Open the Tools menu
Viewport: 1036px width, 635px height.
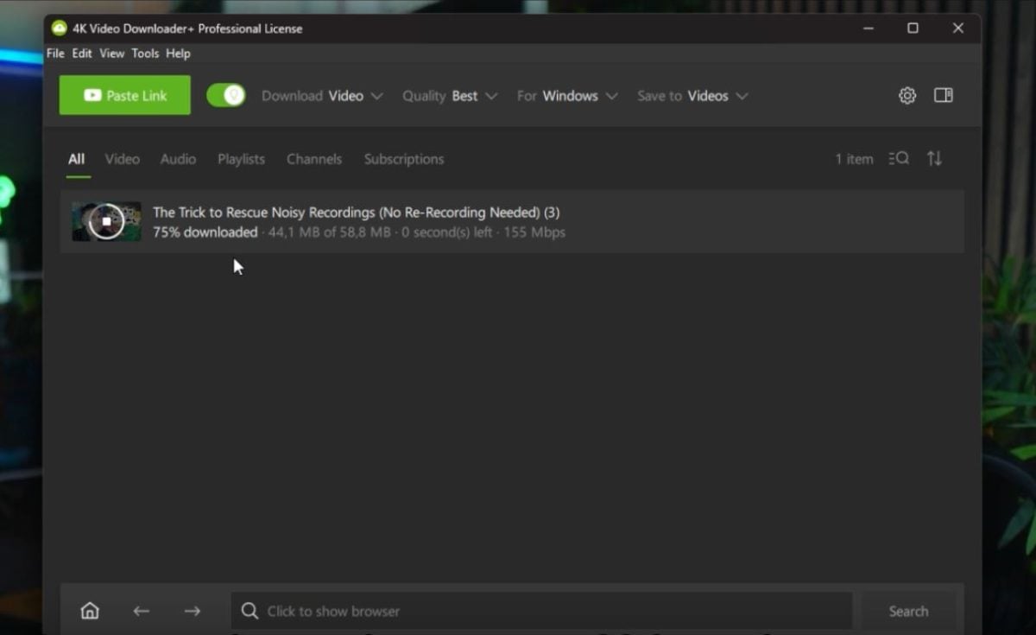[x=145, y=54]
